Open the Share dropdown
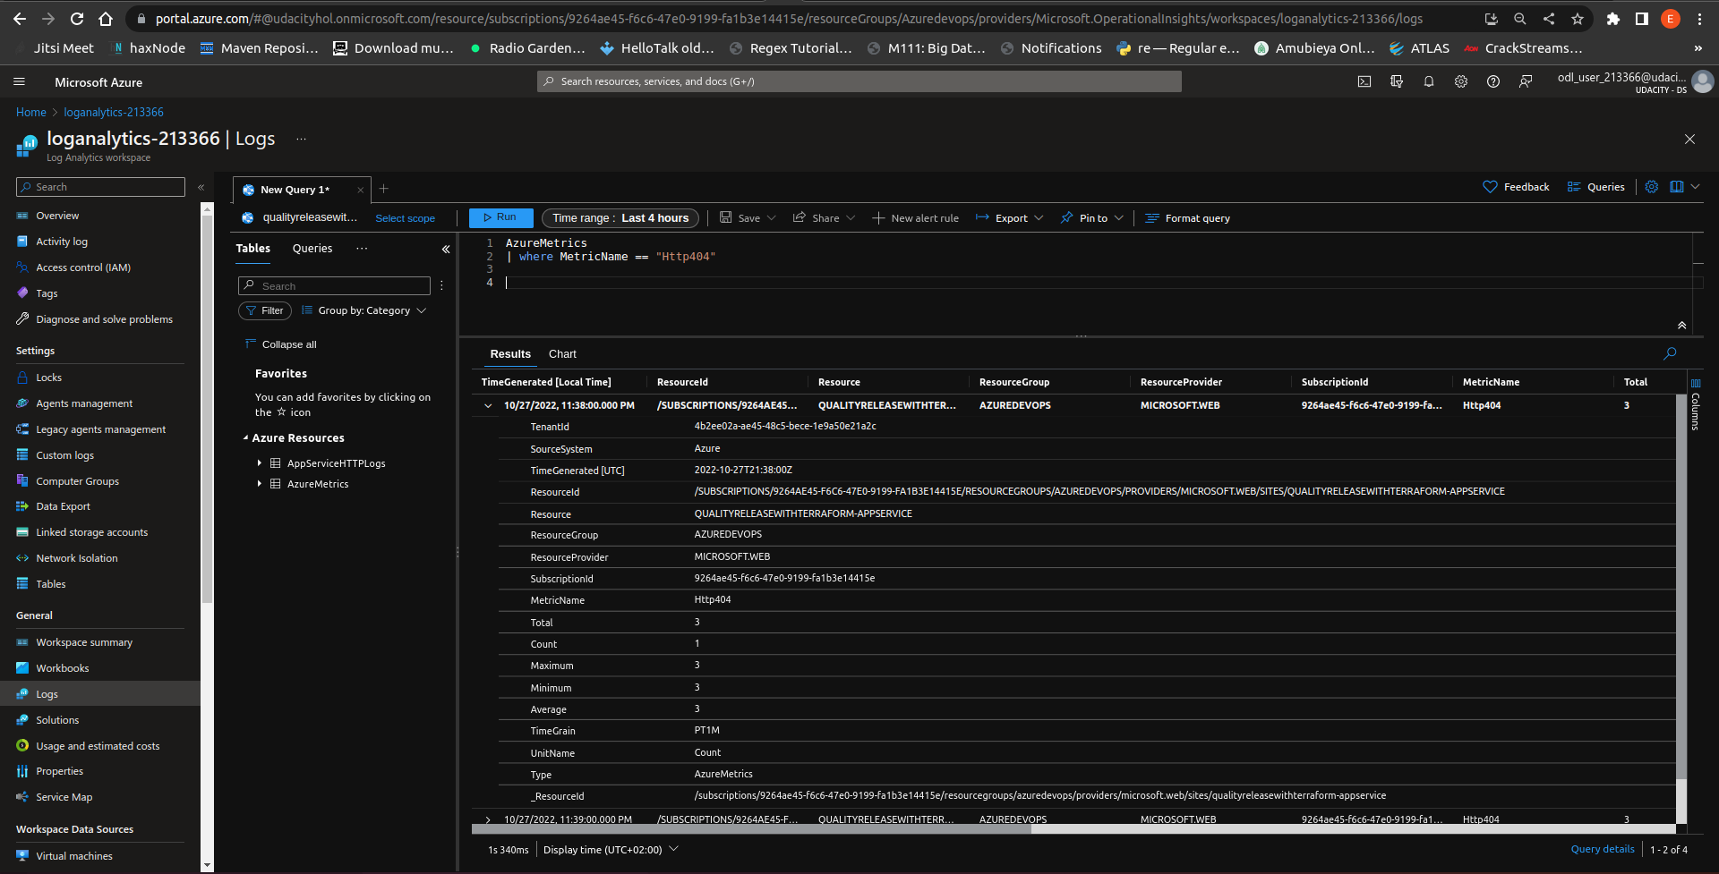The width and height of the screenshot is (1719, 874). (825, 218)
